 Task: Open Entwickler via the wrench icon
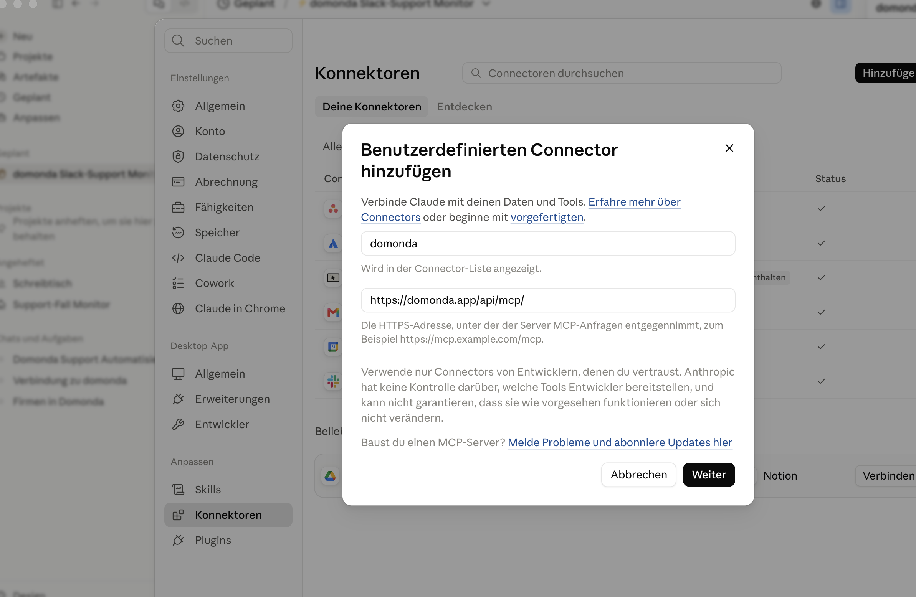(x=178, y=424)
